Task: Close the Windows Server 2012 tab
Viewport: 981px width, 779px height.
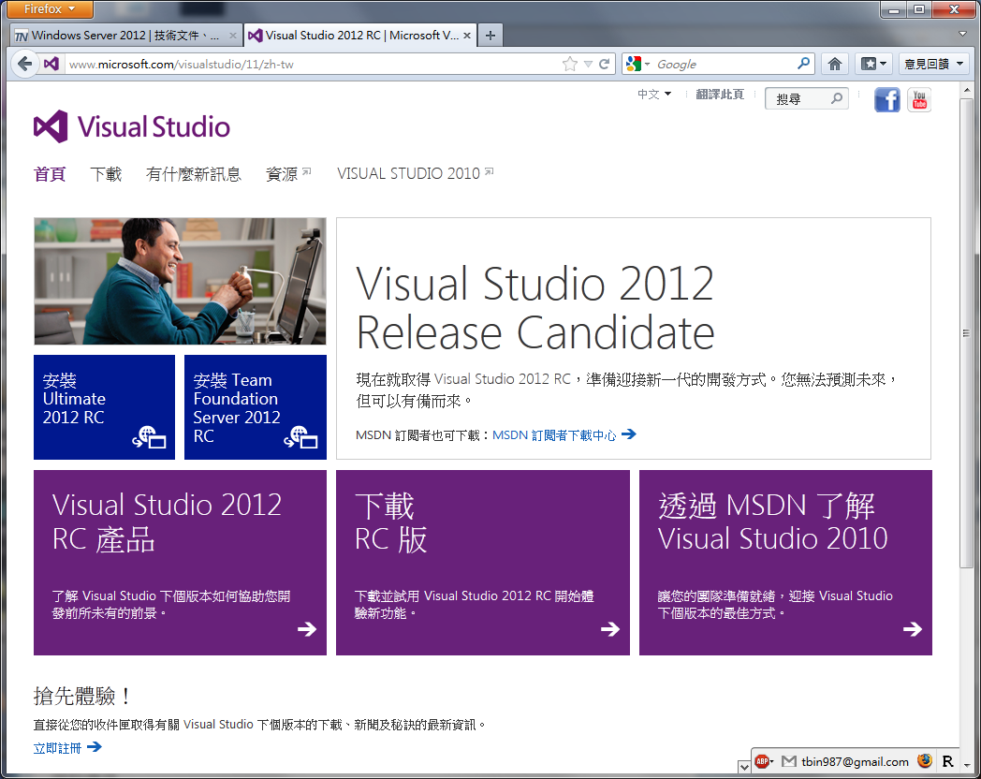Action: click(233, 36)
